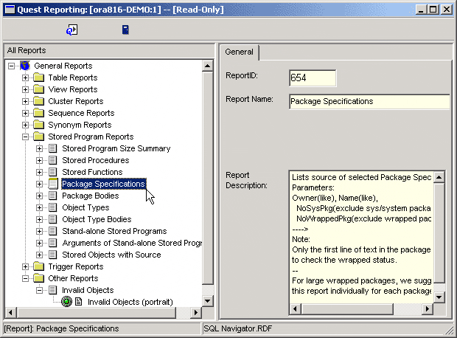This screenshot has width=457, height=338.
Task: Click the Invalid Objects report page icon
Action: (53, 290)
